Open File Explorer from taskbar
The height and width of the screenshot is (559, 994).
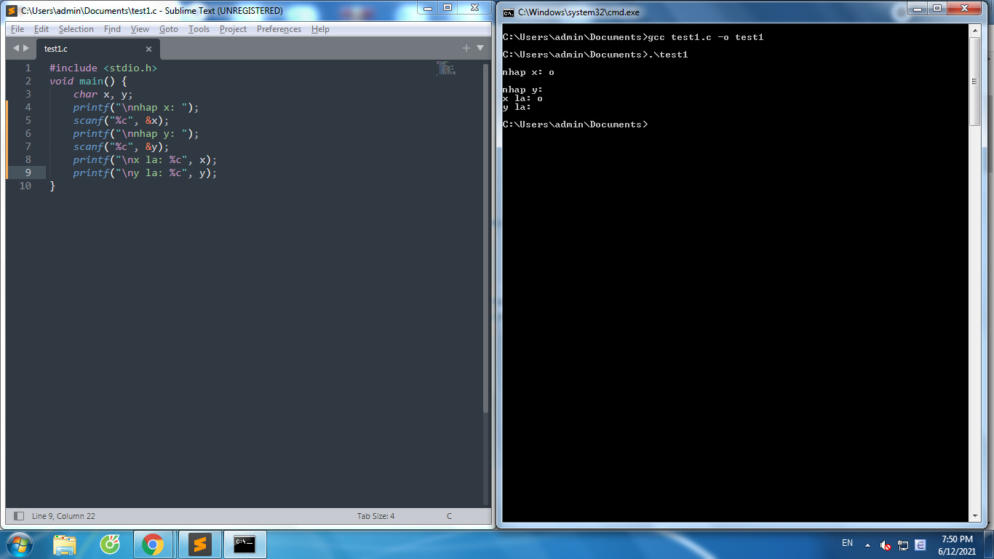(65, 544)
